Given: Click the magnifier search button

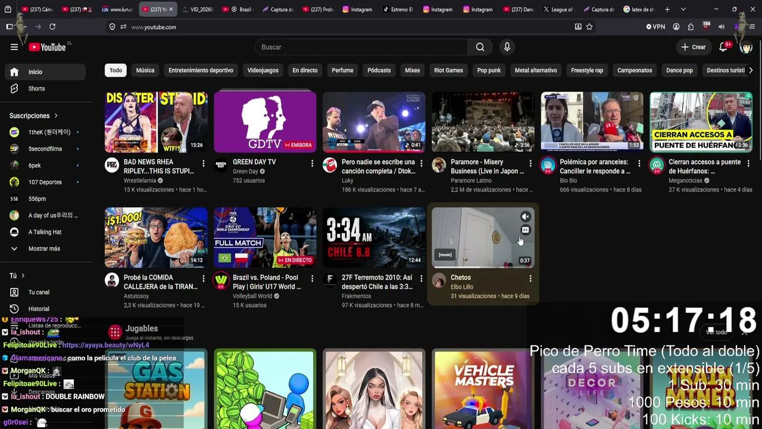Looking at the screenshot, I should pyautogui.click(x=480, y=47).
